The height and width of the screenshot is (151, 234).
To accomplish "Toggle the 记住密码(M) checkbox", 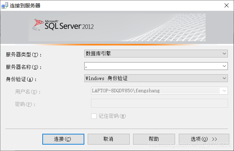I will 94,116.
